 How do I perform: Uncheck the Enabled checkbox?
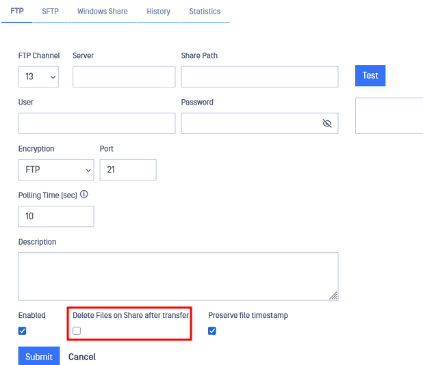pyautogui.click(x=23, y=331)
